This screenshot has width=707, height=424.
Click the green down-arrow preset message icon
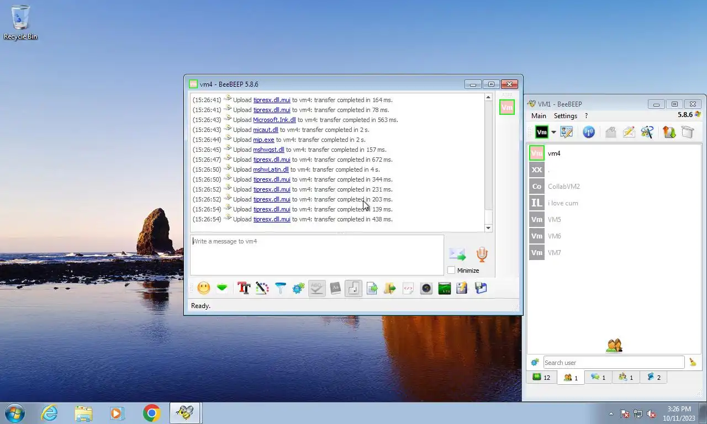point(222,288)
